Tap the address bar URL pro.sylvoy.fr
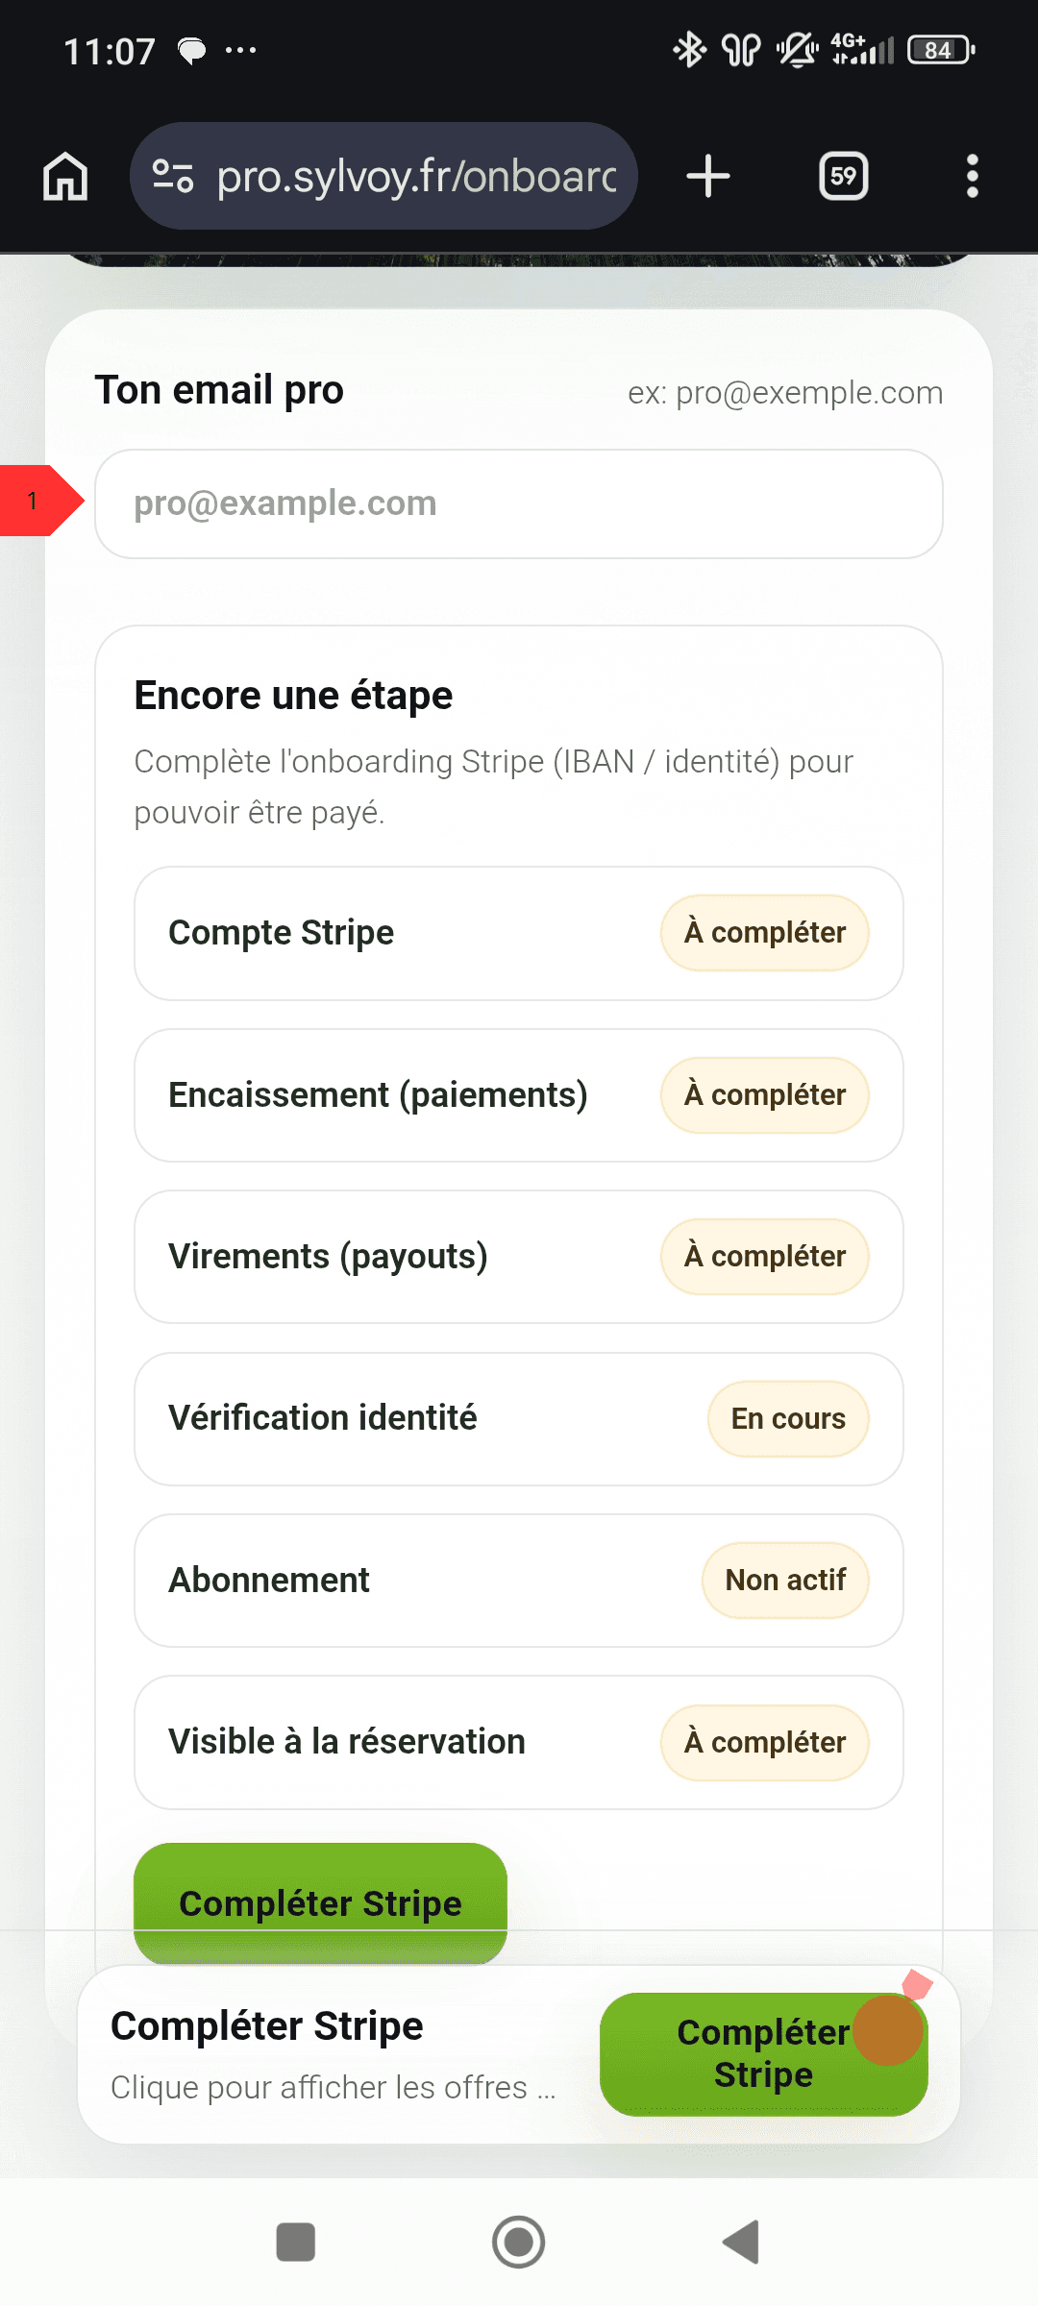The height and width of the screenshot is (2306, 1038). click(415, 177)
